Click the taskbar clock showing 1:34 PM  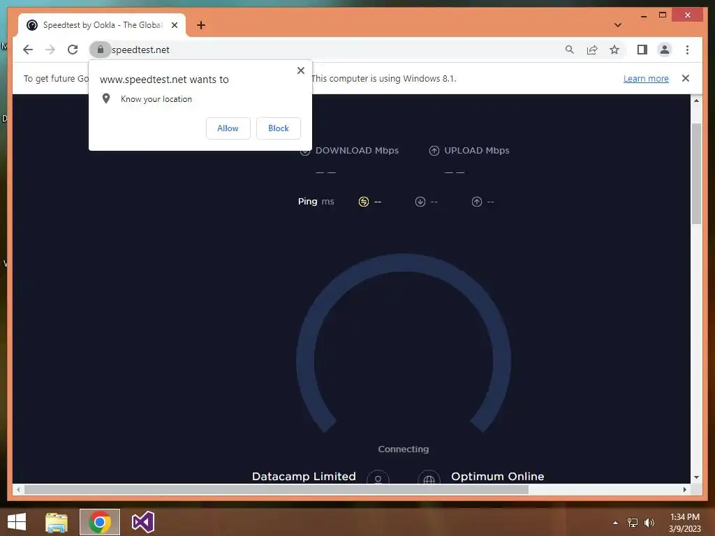tap(684, 523)
